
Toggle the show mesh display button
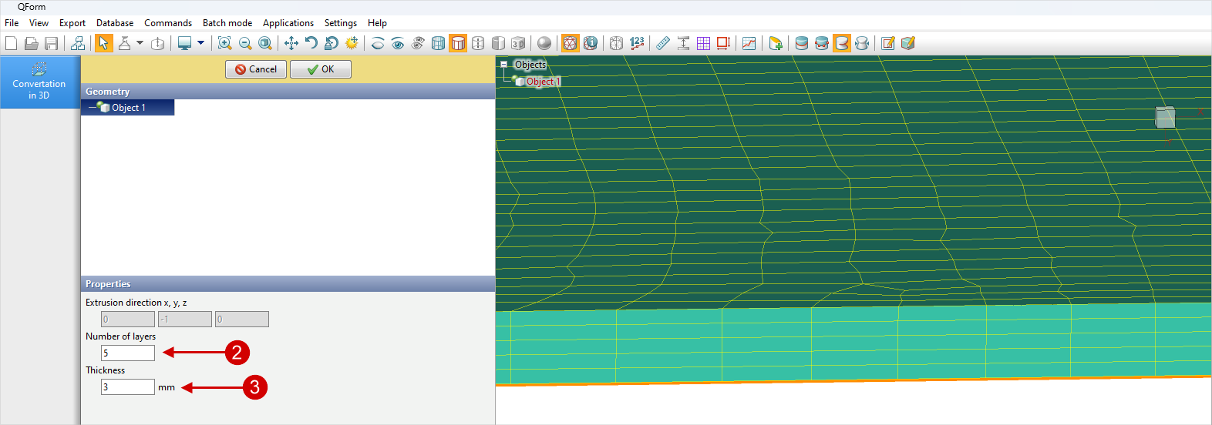pos(570,43)
